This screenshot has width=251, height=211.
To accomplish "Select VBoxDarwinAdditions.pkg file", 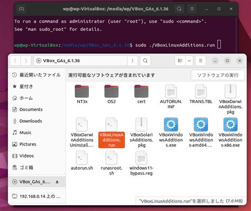I will 230,99.
